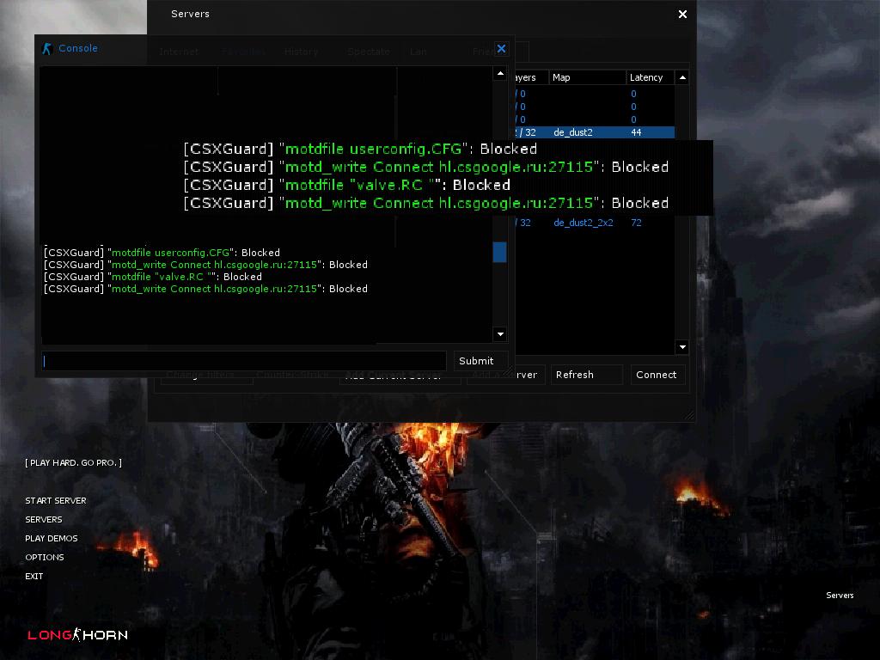880x660 pixels.
Task: Click the Players column header
Action: [x=531, y=77]
